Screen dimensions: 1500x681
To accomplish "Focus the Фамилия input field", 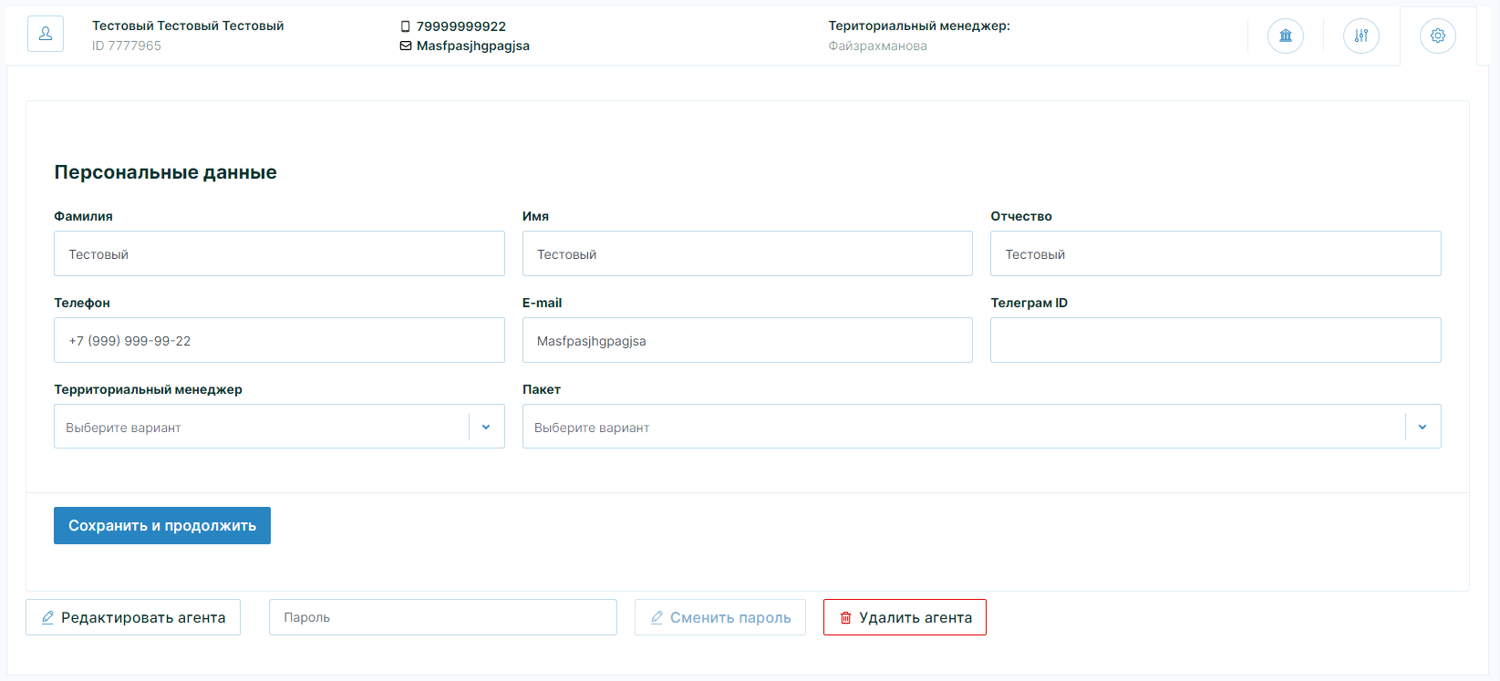I will [x=279, y=253].
